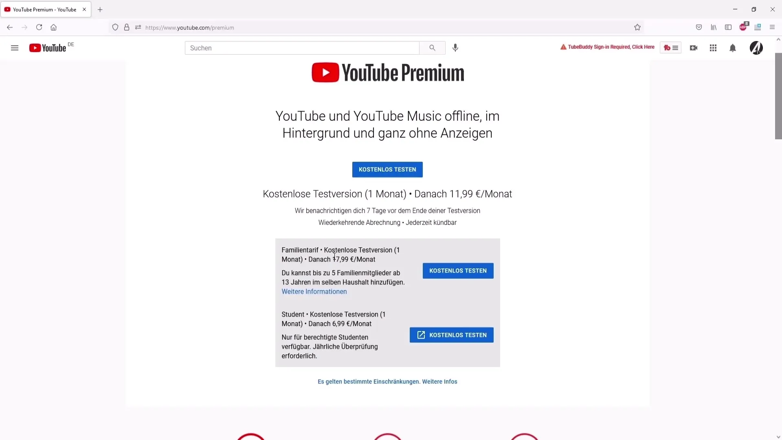Click main KOSTENLOS TESTEN button
The image size is (782, 440).
(387, 169)
